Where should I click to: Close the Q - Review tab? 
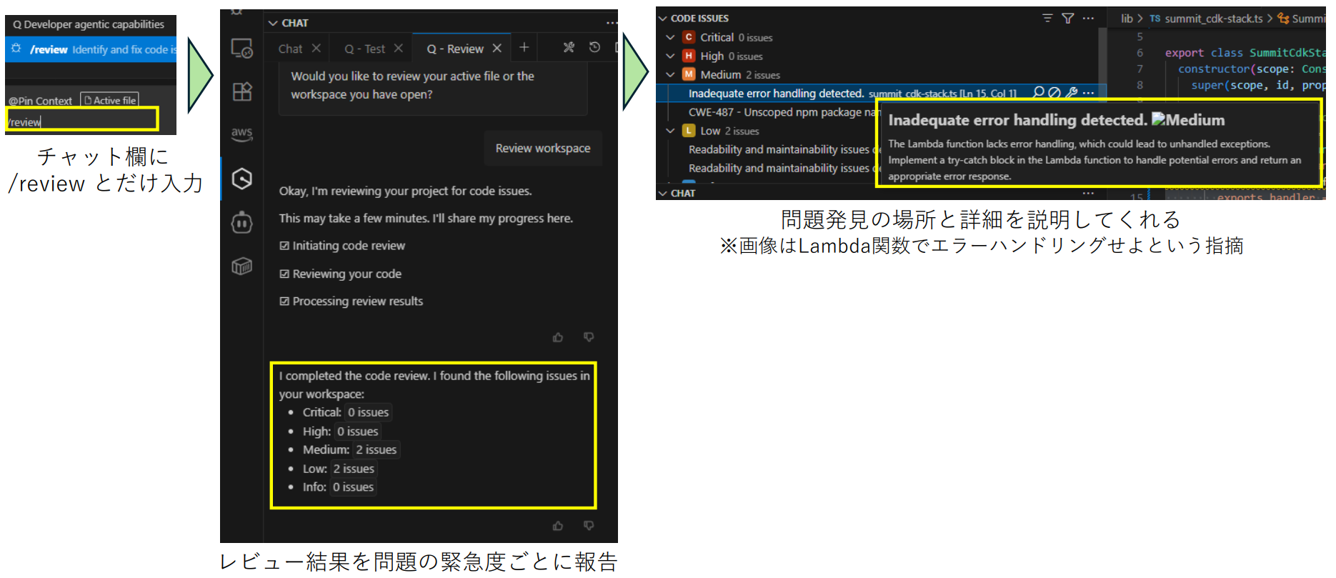coord(497,48)
